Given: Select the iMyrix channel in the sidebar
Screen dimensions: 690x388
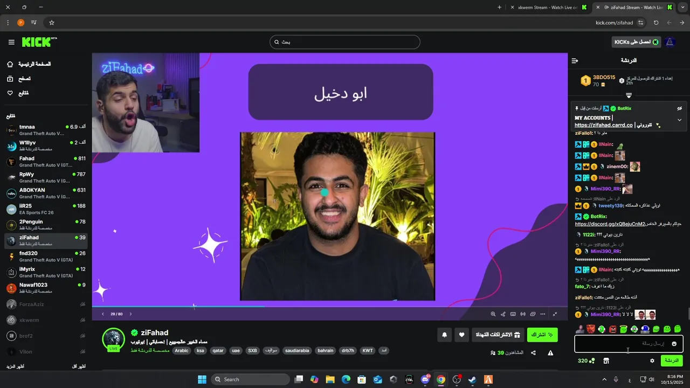Looking at the screenshot, I should tap(46, 272).
